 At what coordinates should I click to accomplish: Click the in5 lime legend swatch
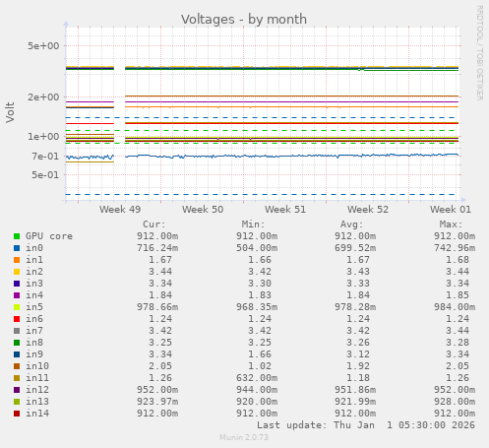[x=17, y=307]
